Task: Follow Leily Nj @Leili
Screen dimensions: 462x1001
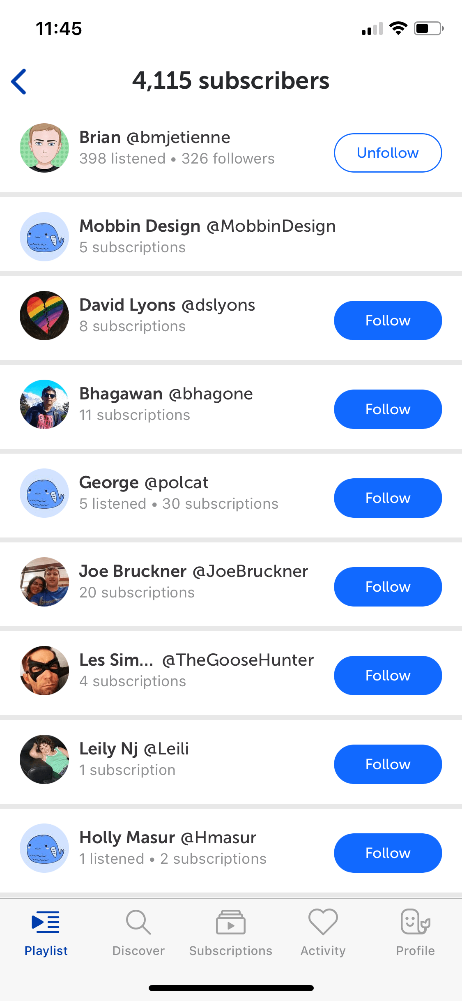Action: coord(388,764)
